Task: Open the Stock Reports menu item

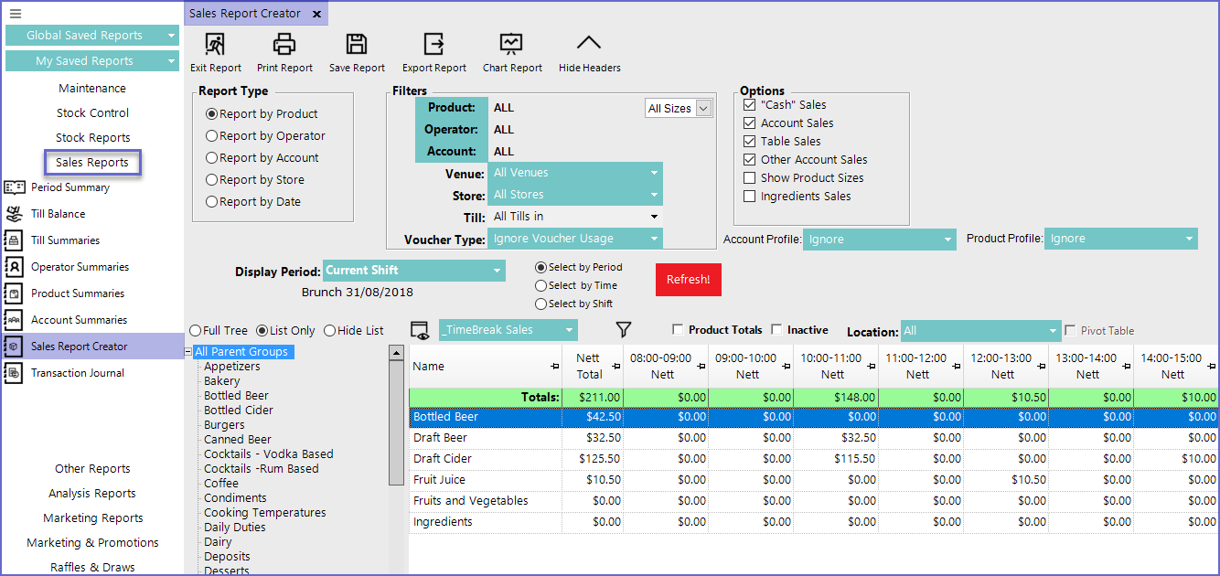Action: click(92, 138)
